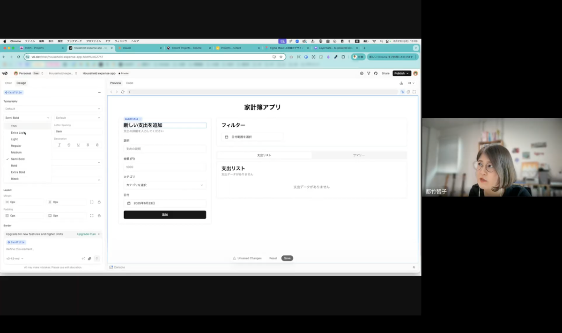Click the more options ellipsis for CardTitle
Screen dimensions: 562x333
(x=99, y=93)
